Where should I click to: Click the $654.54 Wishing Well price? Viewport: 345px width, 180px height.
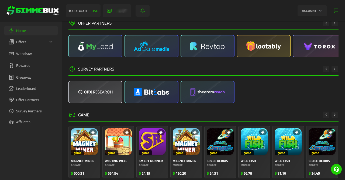point(112,174)
